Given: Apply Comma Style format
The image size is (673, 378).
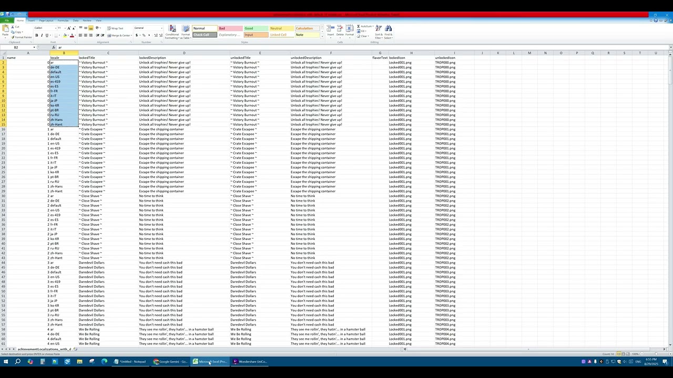Looking at the screenshot, I should [x=149, y=35].
